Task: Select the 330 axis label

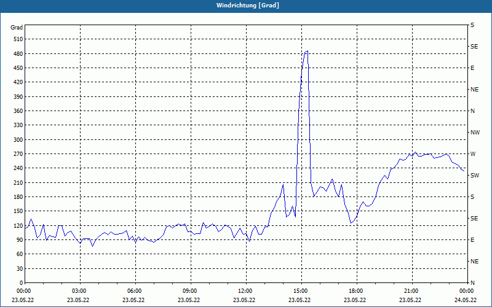Action: click(x=18, y=125)
